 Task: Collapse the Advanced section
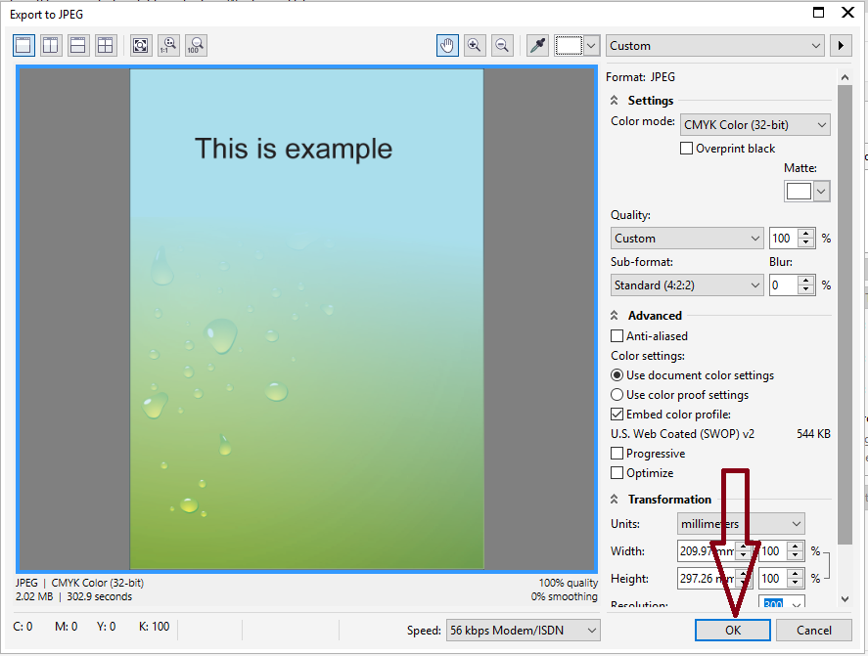(617, 315)
